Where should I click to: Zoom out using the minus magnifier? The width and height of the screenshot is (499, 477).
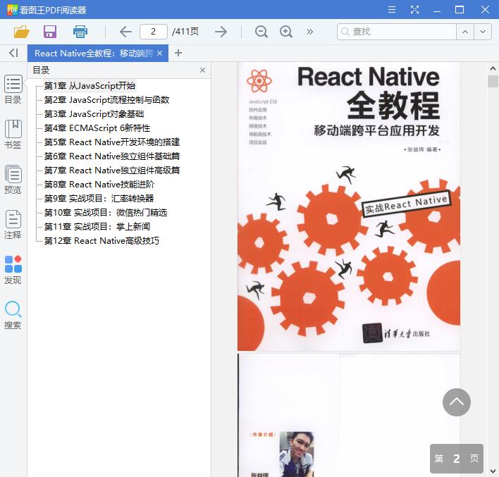[261, 32]
